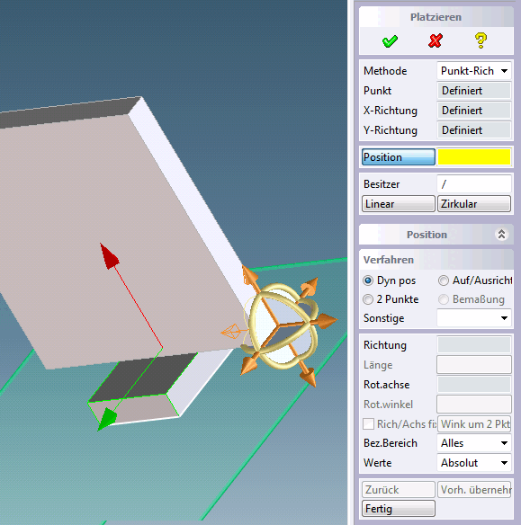The height and width of the screenshot is (525, 521).
Task: Collapse the Position section with the chevron
Action: 501,235
